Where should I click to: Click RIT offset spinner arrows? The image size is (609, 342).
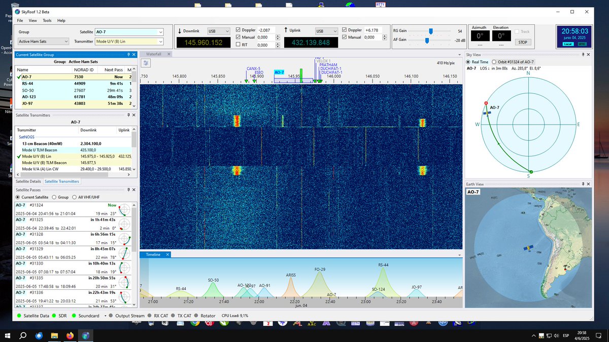[278, 45]
